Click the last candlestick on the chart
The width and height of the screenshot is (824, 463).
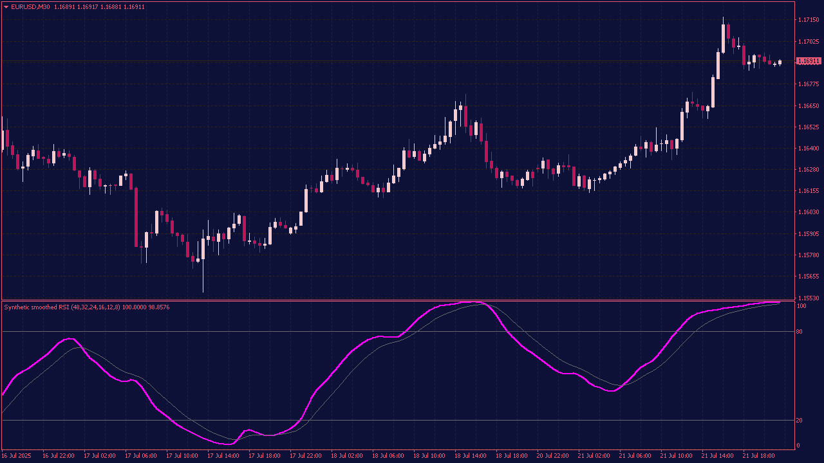(x=780, y=62)
